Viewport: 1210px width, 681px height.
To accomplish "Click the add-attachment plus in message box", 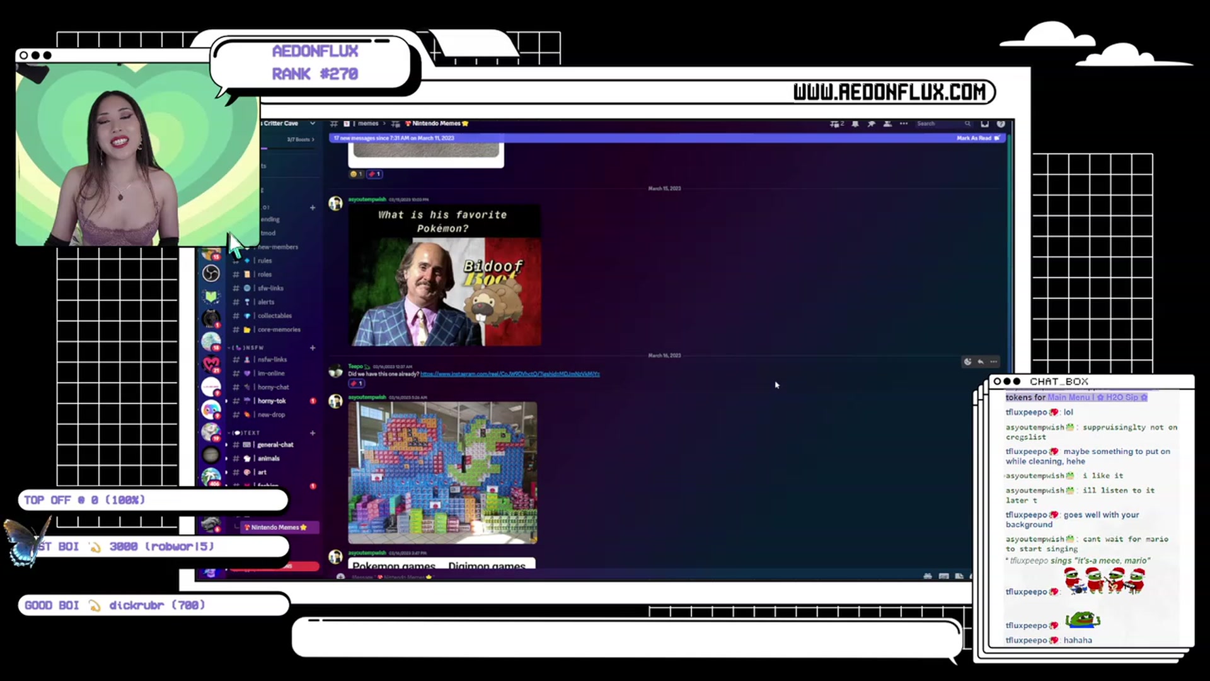I will pos(340,576).
